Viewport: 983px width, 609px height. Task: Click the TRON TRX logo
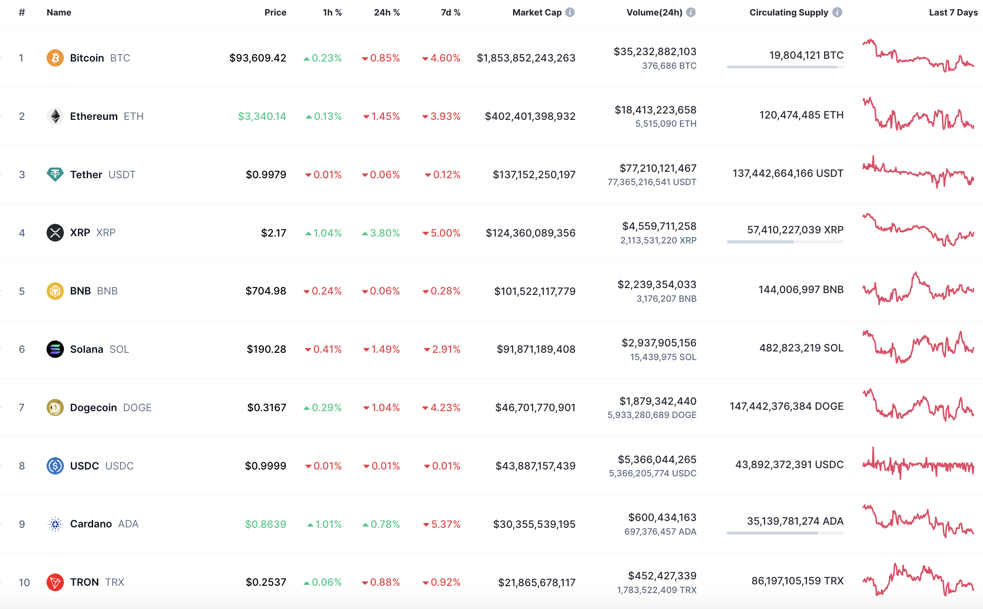click(x=55, y=582)
